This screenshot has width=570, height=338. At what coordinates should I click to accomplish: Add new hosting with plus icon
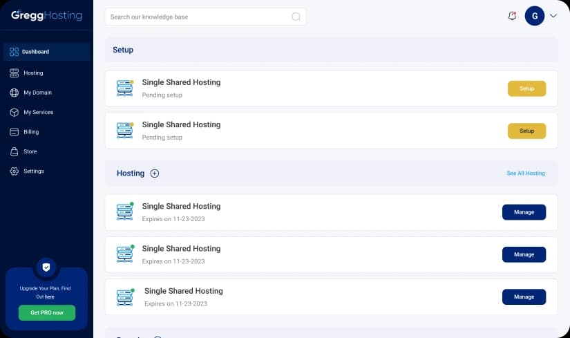coord(155,173)
